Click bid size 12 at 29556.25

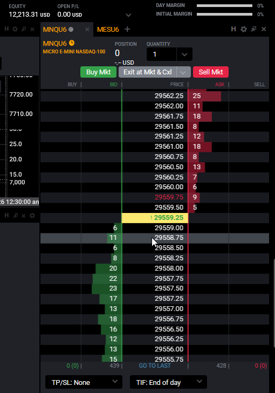[113, 339]
